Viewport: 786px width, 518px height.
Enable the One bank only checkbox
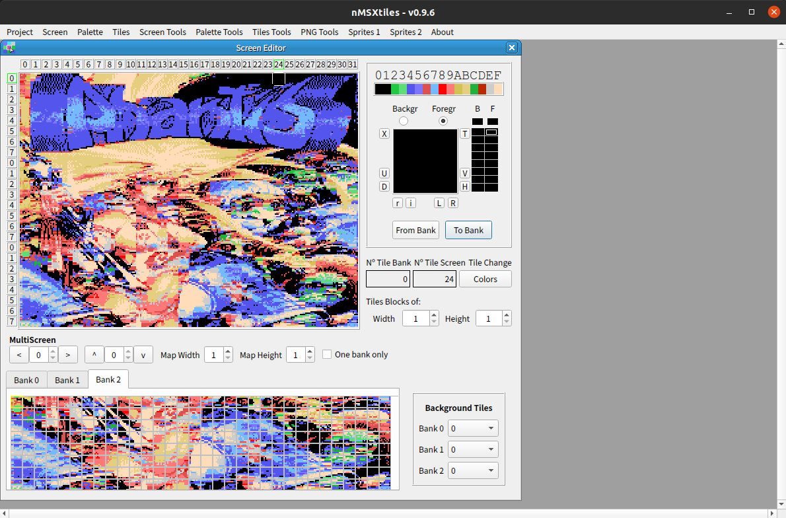[x=327, y=355]
